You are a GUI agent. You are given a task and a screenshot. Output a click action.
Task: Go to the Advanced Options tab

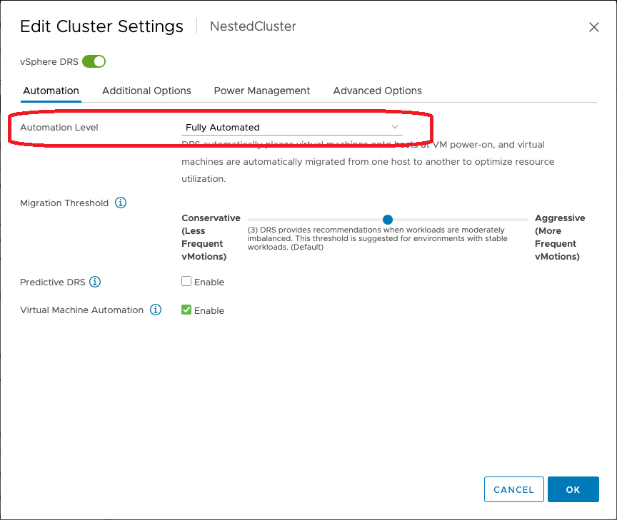(x=377, y=91)
